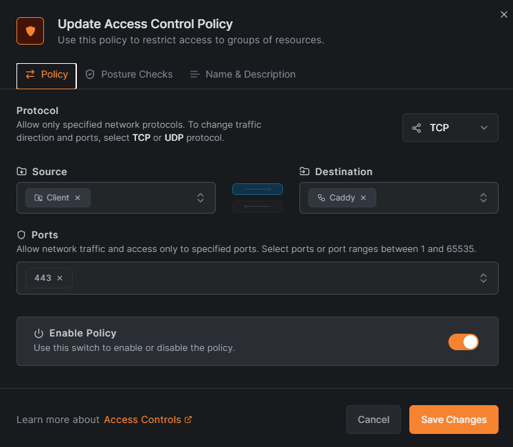Toggle the source-to-destination direction arrow
Viewport: 513px width, 447px height.
[x=258, y=189]
